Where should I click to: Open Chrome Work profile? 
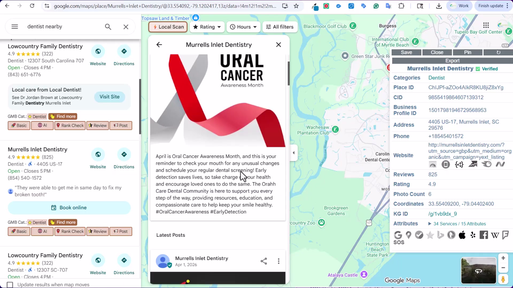pyautogui.click(x=460, y=6)
